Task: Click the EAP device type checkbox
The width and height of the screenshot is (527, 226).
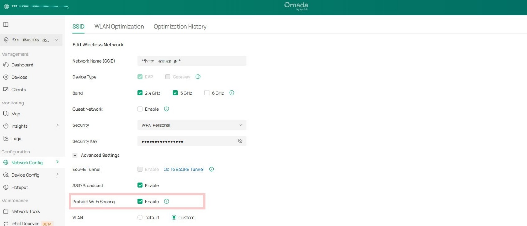Action: coord(140,77)
